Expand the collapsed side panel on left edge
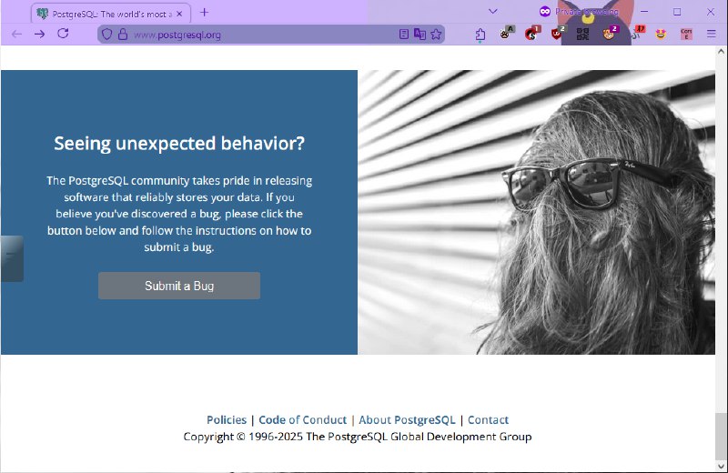The height and width of the screenshot is (473, 728). click(11, 258)
